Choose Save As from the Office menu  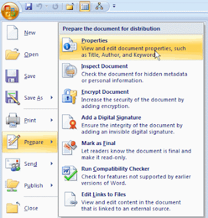(x=30, y=98)
